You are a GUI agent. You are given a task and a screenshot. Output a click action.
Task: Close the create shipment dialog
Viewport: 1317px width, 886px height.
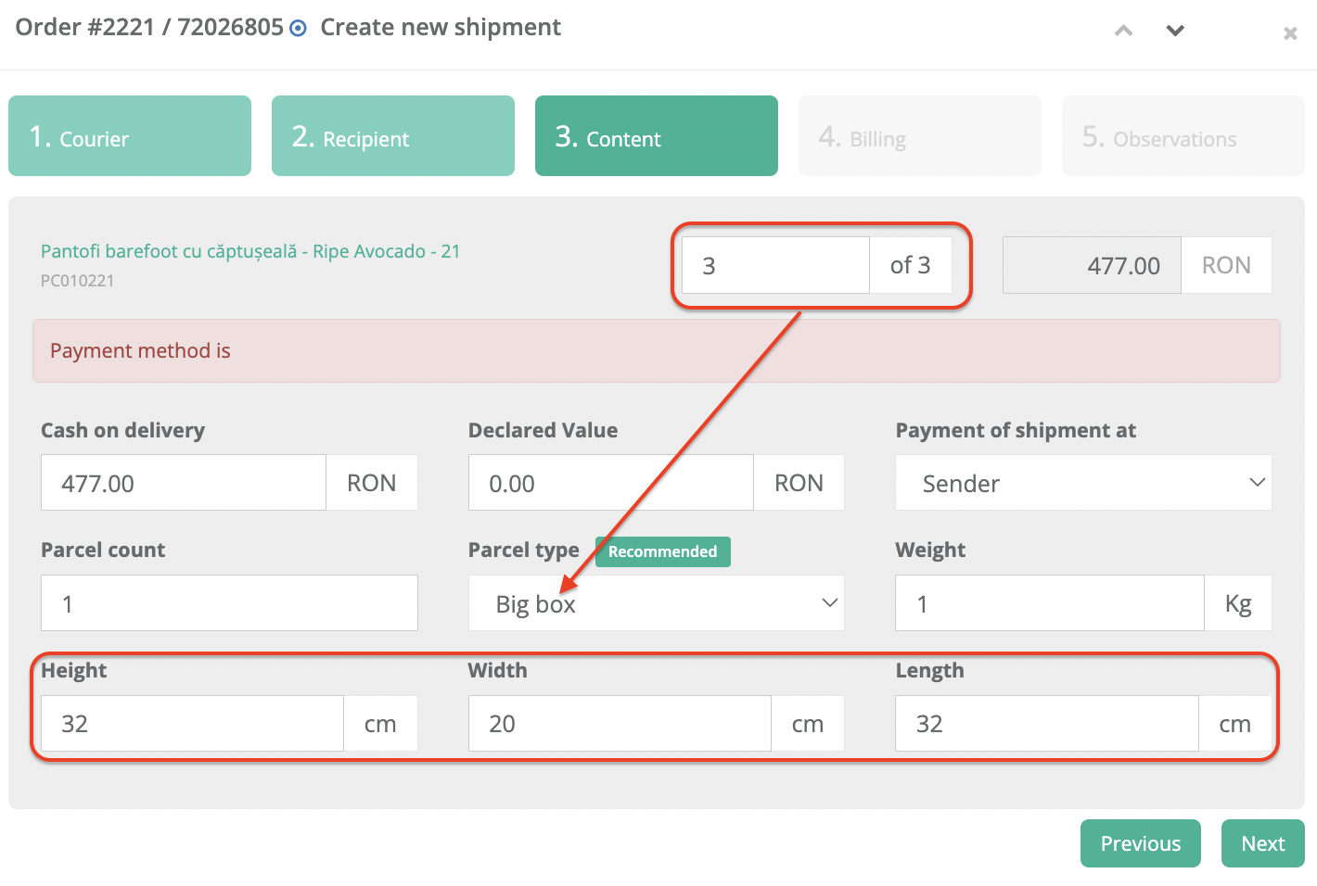click(1290, 33)
